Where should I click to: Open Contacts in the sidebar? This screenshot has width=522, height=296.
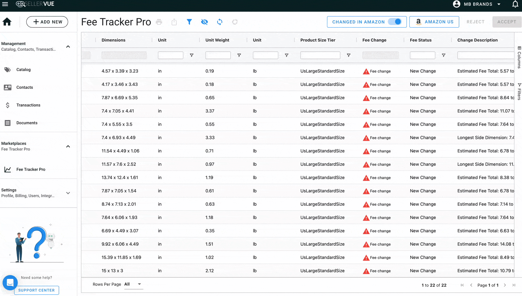click(25, 87)
